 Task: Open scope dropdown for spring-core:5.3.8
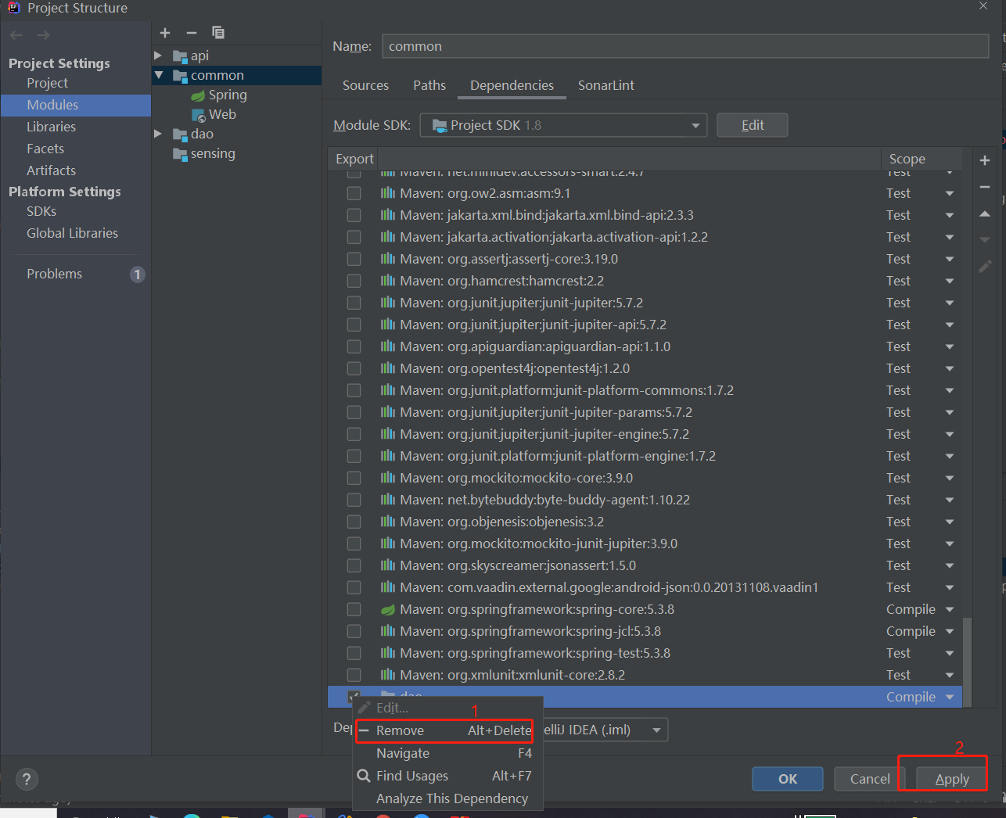point(950,609)
